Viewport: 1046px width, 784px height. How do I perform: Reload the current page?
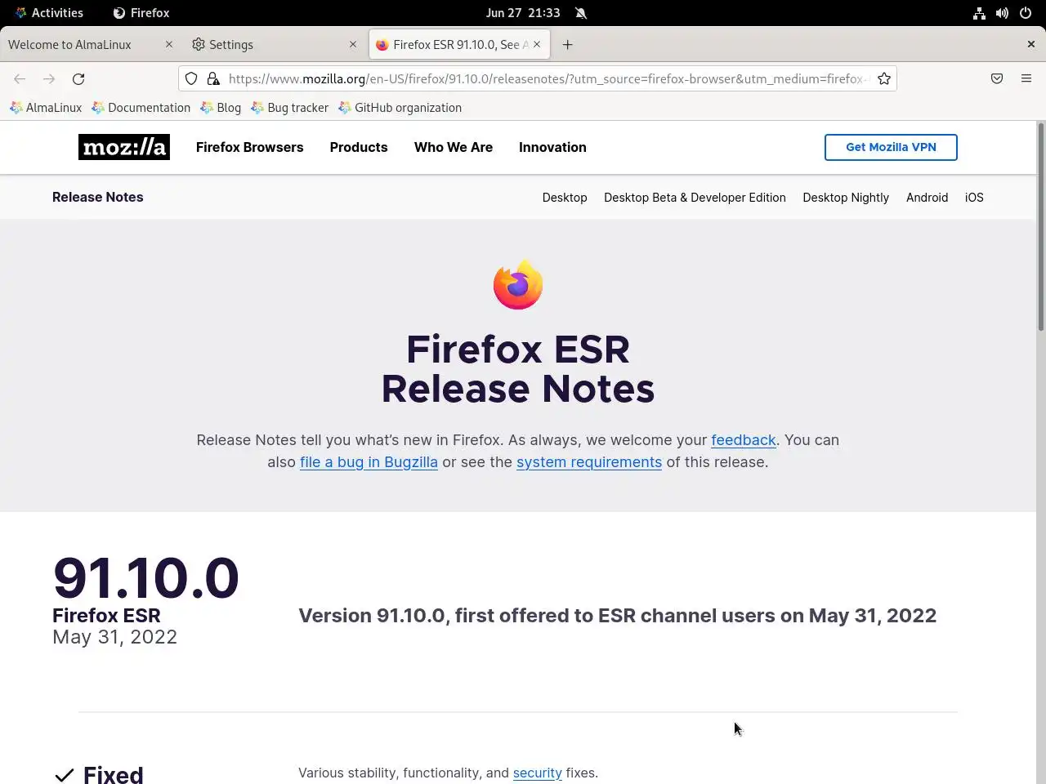tap(78, 78)
